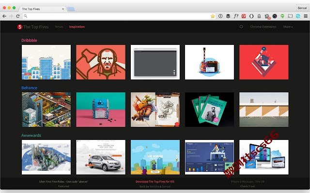The height and width of the screenshot is (193, 310).
Task: Click the iPhone 6 Mockups footer text
Action: (248, 181)
